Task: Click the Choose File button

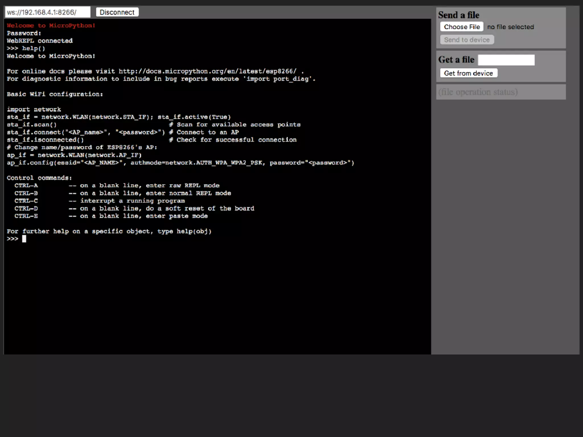Action: [x=461, y=27]
